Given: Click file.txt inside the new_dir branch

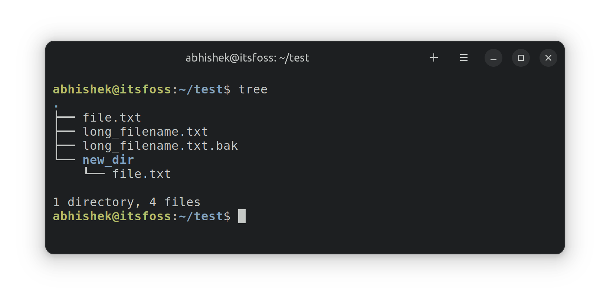Looking at the screenshot, I should (141, 174).
